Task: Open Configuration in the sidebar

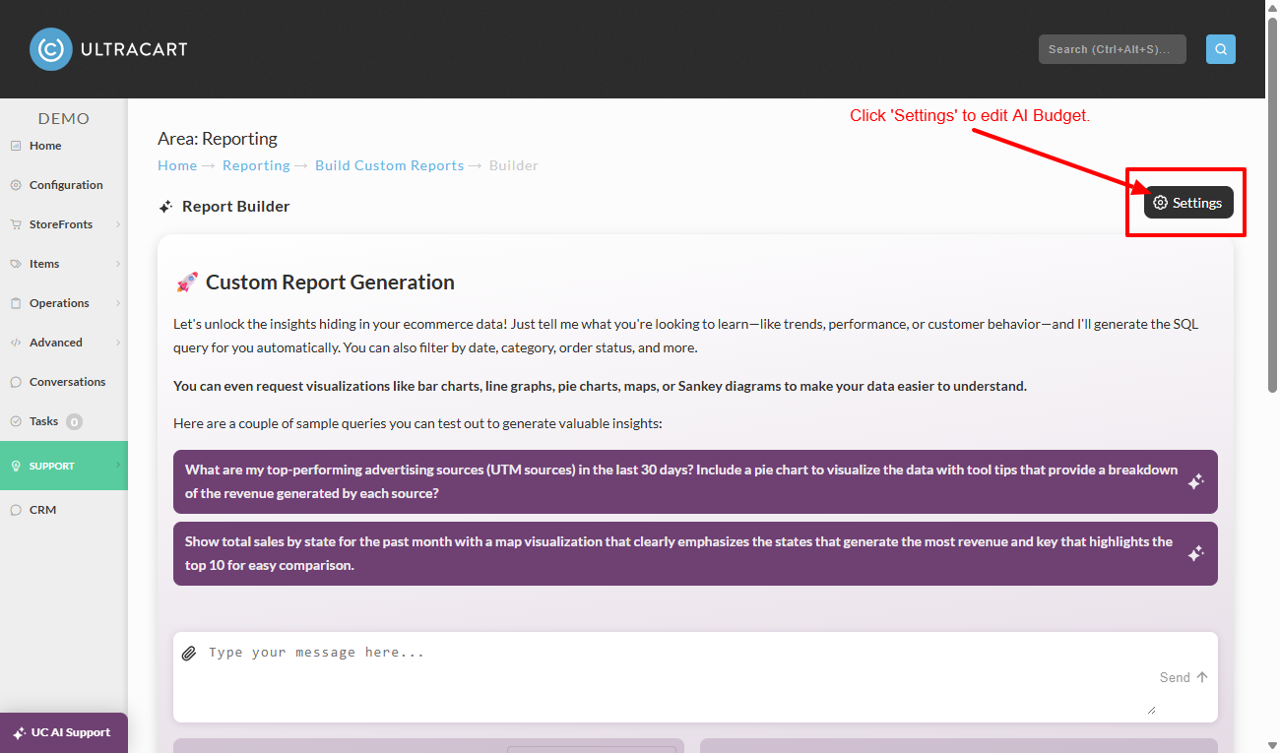Action: (x=66, y=185)
